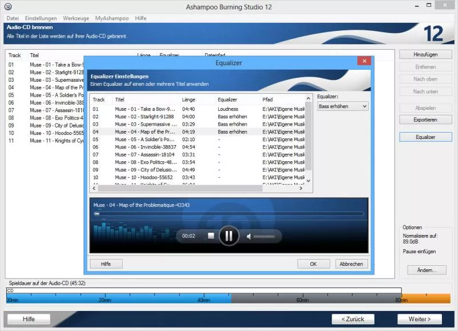
Task: Click the Ändern... options button
Action: click(427, 270)
